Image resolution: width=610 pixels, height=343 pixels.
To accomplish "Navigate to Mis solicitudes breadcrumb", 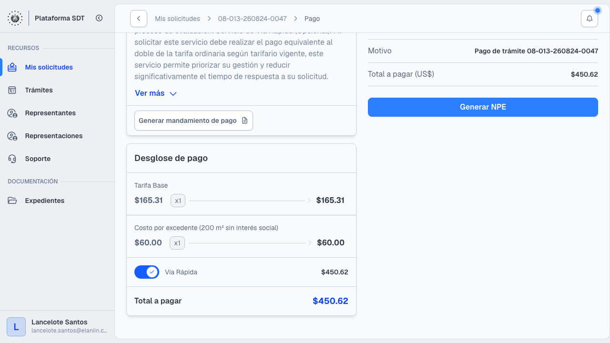I will click(177, 19).
